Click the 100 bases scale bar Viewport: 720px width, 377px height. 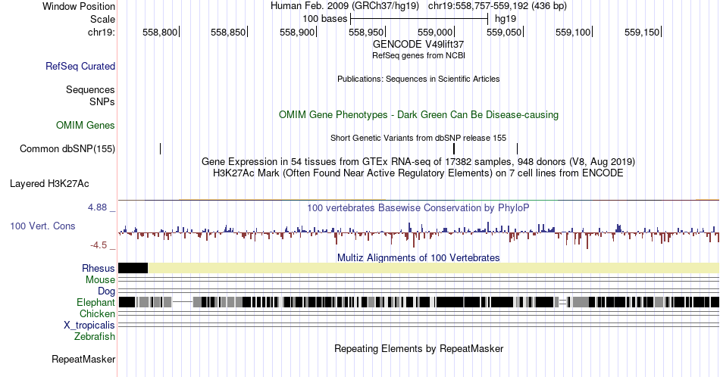419,19
